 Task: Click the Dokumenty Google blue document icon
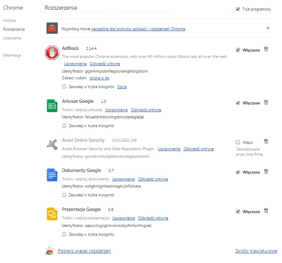point(52,175)
